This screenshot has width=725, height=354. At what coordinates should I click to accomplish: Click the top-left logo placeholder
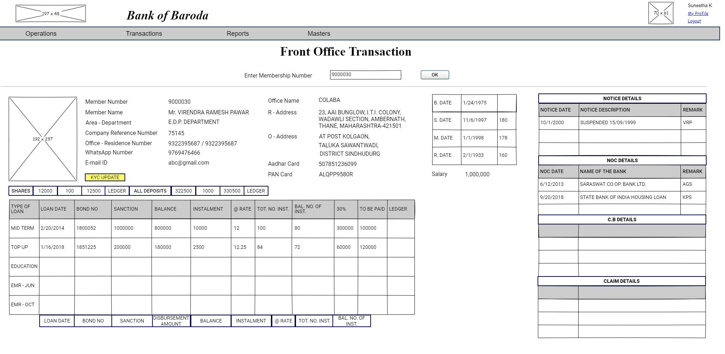tap(50, 13)
